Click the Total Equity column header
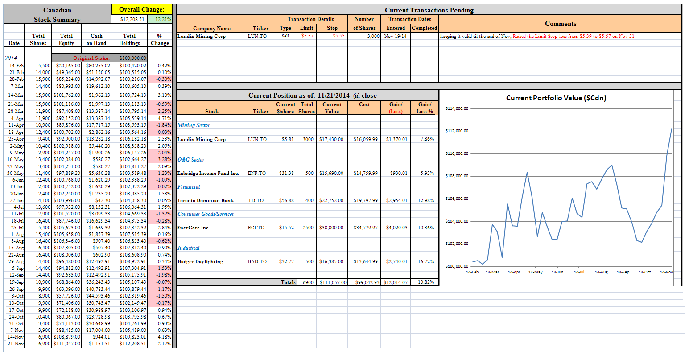 pyautogui.click(x=66, y=40)
